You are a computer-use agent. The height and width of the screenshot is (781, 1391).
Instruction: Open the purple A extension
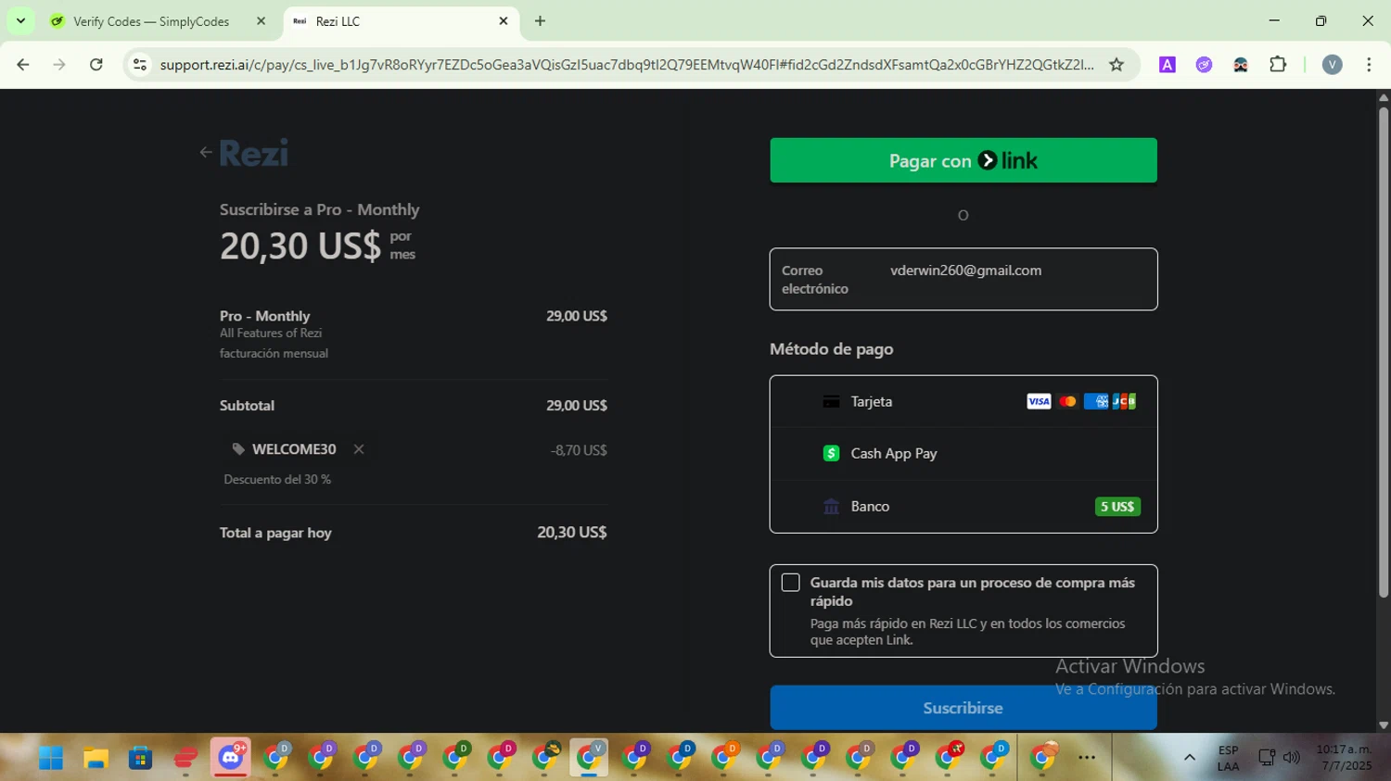1168,65
